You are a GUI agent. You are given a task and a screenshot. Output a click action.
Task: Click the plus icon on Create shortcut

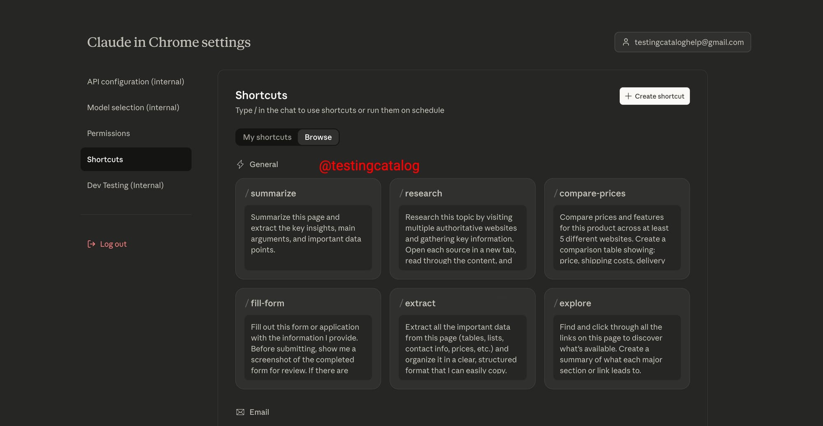point(628,96)
